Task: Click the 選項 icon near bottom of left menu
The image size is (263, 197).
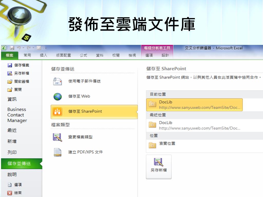Action: point(10,185)
